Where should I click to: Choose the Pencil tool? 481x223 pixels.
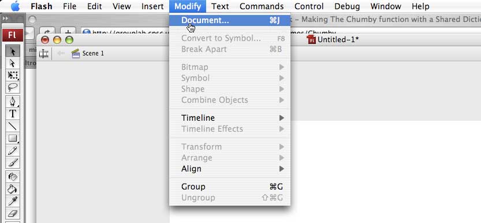pos(13,151)
